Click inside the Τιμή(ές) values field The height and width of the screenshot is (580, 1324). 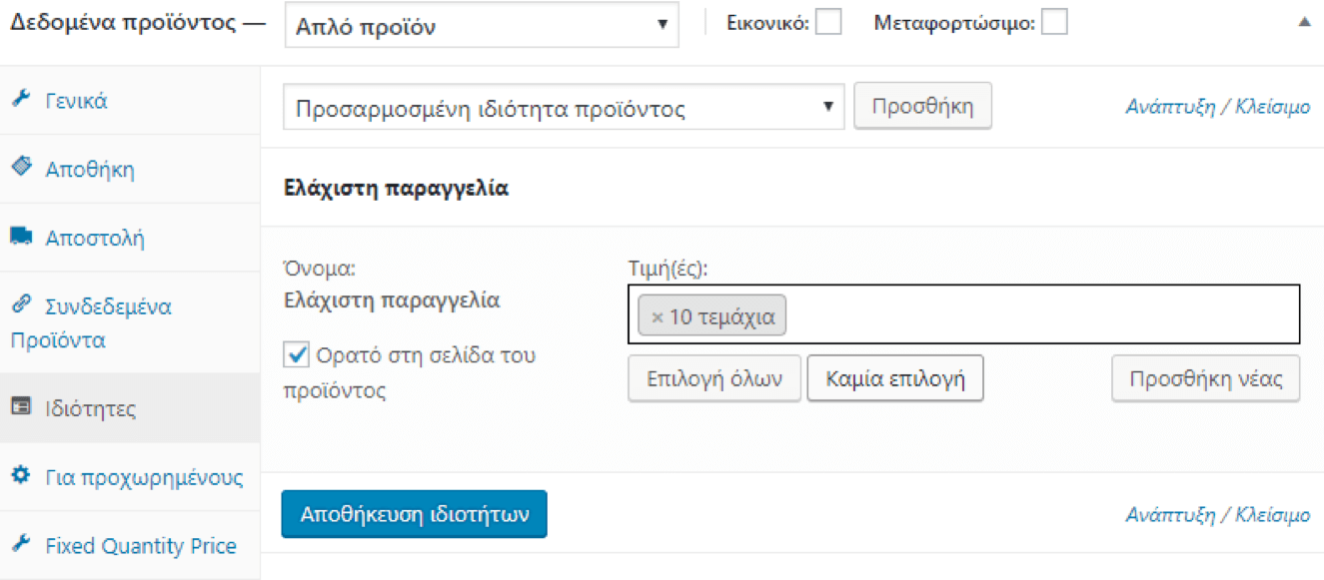(x=1039, y=317)
